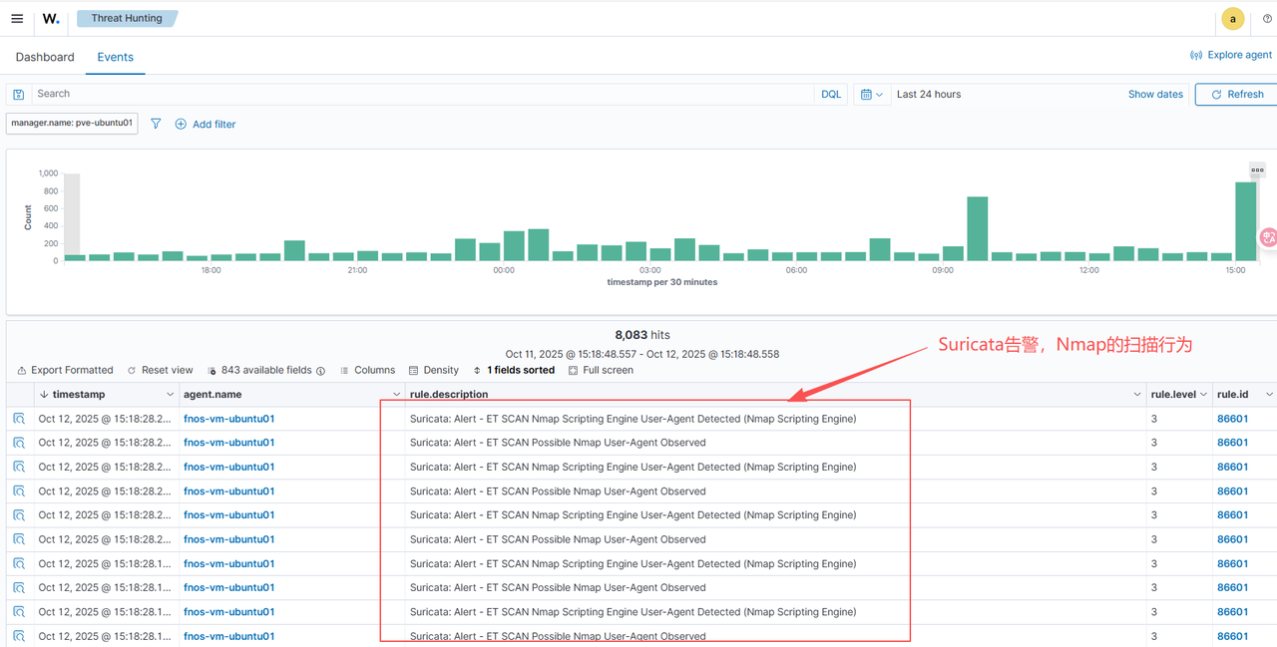Expand the rule.description column header menu
This screenshot has height=647, width=1277.
click(x=1136, y=395)
